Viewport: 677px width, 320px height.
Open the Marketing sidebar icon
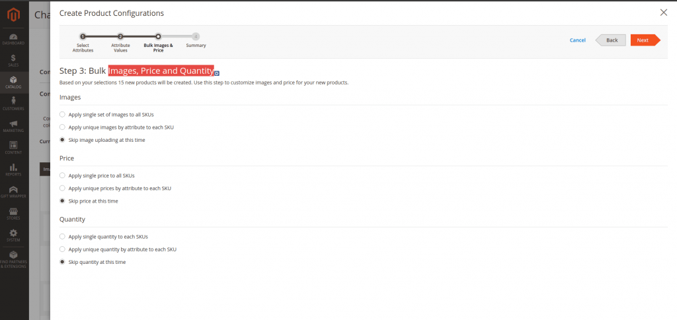click(13, 125)
